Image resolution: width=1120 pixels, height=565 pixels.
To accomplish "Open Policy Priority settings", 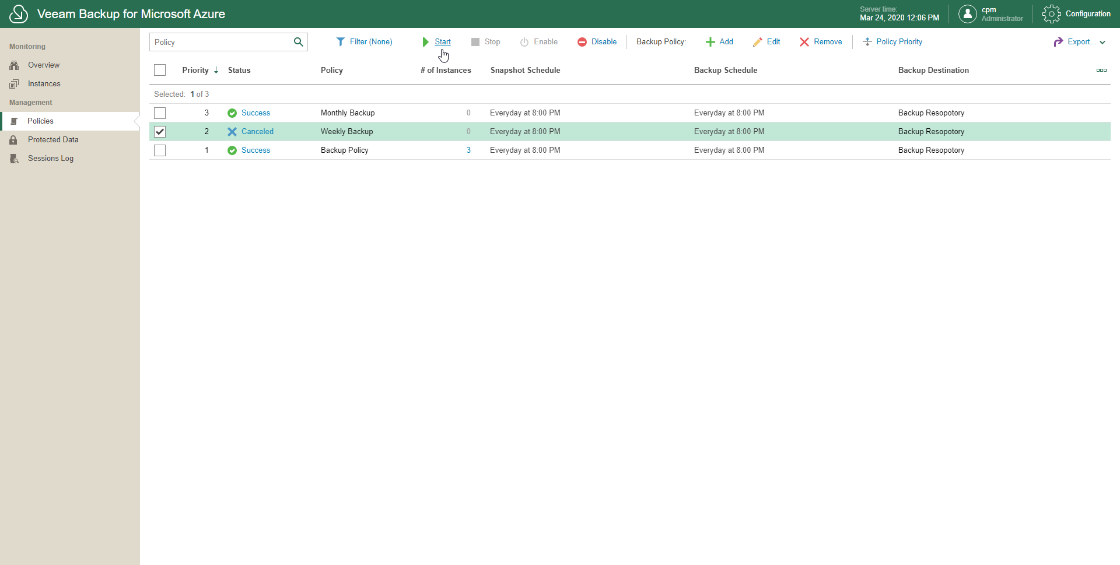I will pyautogui.click(x=892, y=42).
